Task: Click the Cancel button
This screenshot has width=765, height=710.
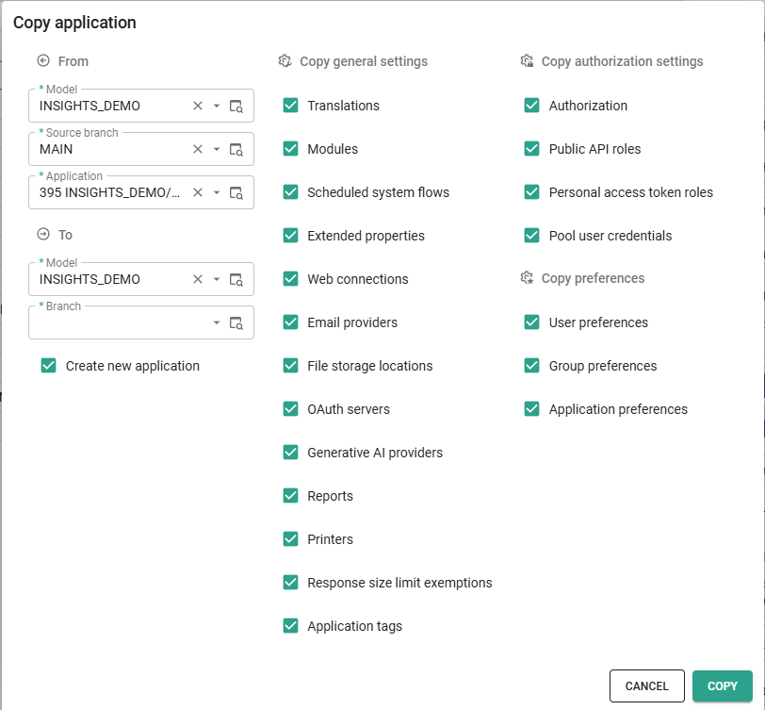Action: (646, 686)
